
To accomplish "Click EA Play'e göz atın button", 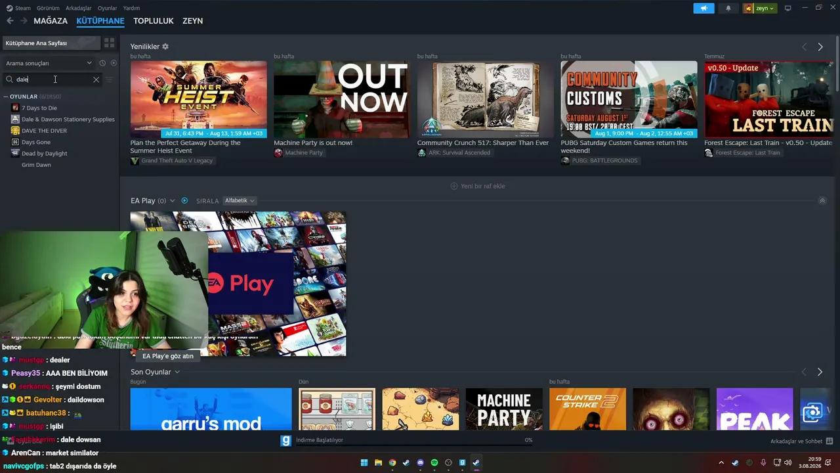I will pyautogui.click(x=168, y=356).
